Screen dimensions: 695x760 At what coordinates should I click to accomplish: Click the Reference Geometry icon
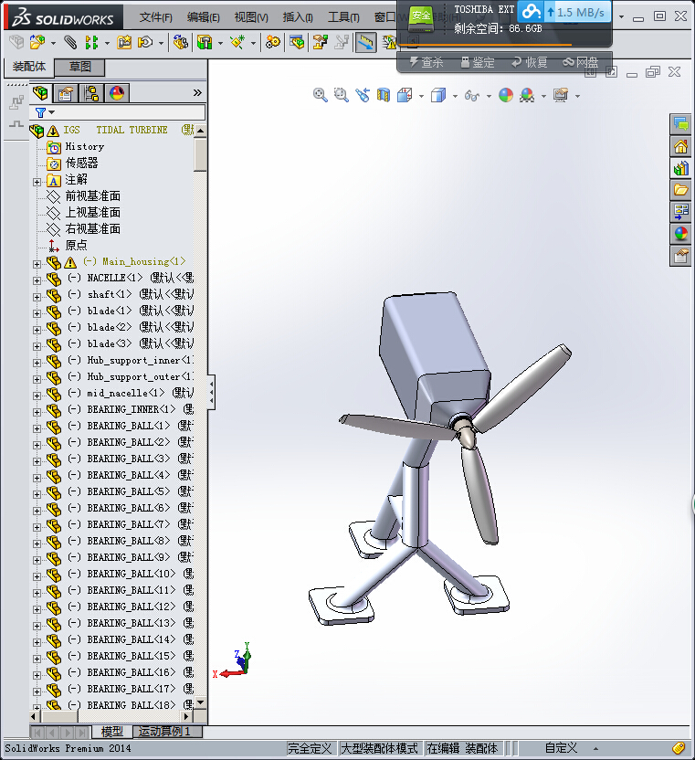click(237, 42)
